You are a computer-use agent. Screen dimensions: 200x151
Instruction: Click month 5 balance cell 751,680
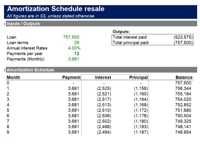pos(184,110)
